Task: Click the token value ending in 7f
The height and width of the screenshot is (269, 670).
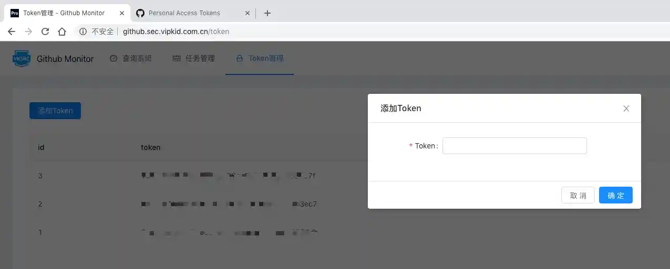Action: [228, 176]
